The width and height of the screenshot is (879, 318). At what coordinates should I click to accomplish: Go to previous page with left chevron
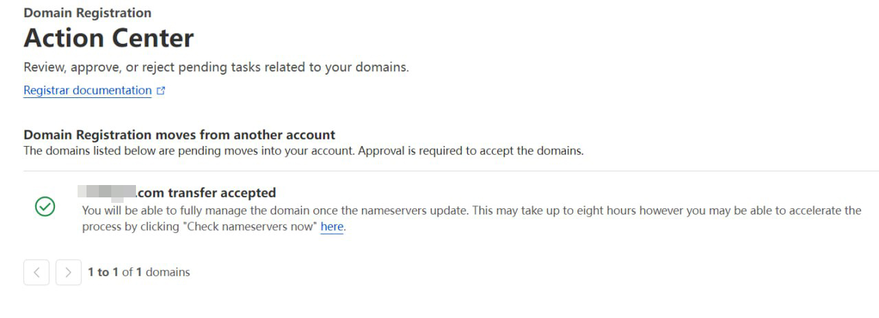[36, 272]
